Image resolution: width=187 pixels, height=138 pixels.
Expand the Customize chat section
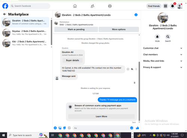click(x=163, y=48)
